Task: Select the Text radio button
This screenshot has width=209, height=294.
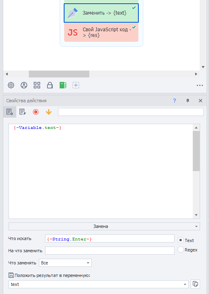Action: [x=181, y=240]
